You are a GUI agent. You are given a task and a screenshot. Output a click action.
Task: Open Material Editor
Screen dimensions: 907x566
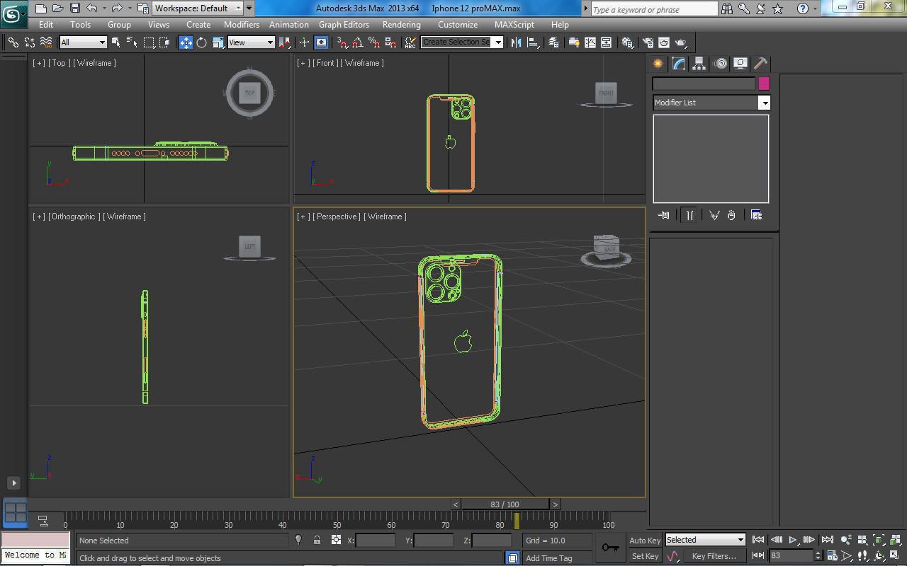[627, 42]
